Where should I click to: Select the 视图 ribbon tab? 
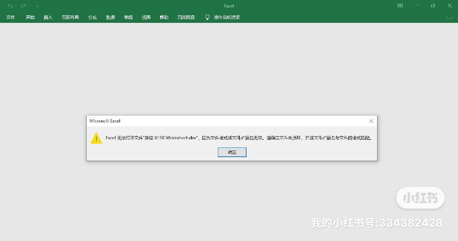coord(146,17)
